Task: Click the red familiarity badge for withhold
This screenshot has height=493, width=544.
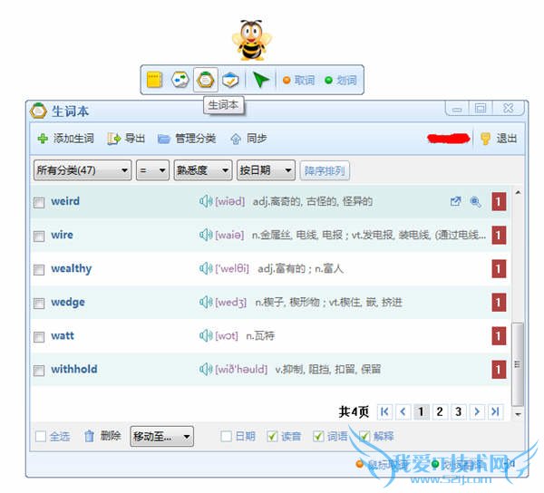Action: pyautogui.click(x=499, y=370)
